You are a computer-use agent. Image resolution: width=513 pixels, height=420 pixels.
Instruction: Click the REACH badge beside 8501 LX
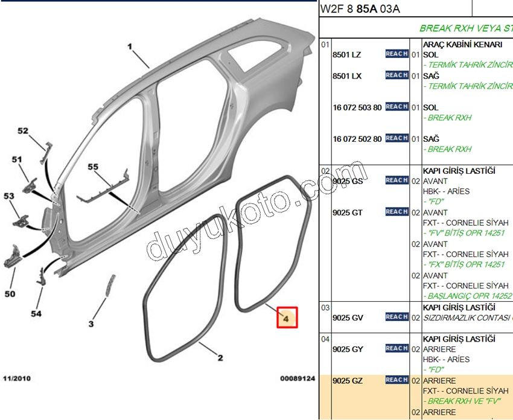pos(397,75)
